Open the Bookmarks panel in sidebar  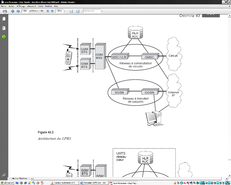[x=4, y=28]
